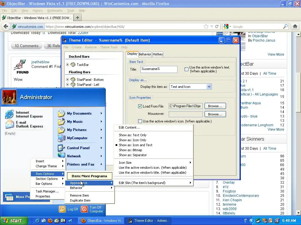
Task: Click the page scrollbar down arrow
Action: pyautogui.click(x=298, y=213)
